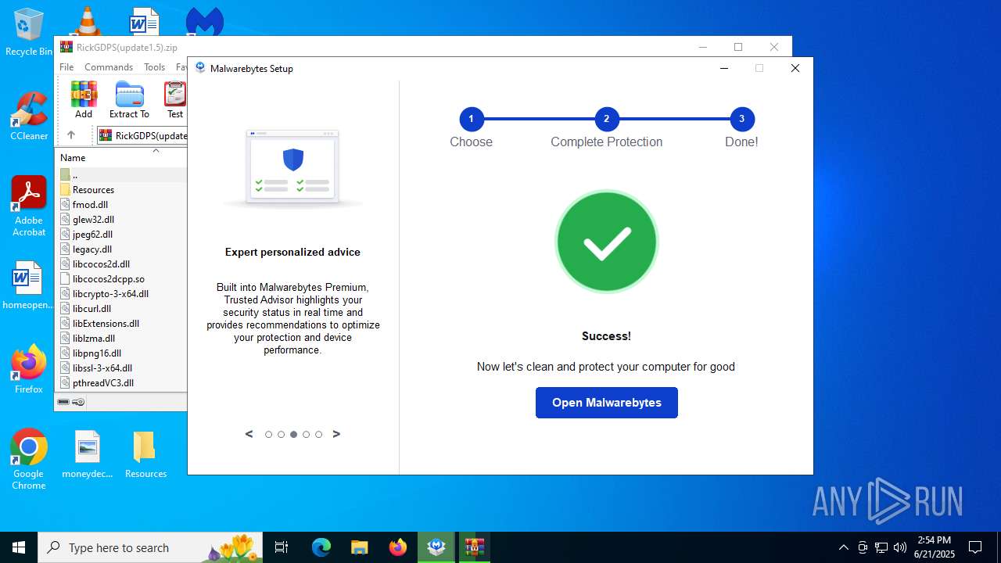The width and height of the screenshot is (1001, 563).
Task: Close the Malwarebytes Setup window
Action: tap(795, 68)
